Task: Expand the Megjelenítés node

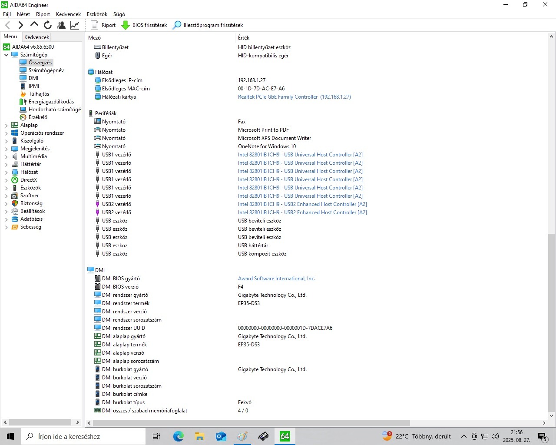Action: [x=6, y=149]
